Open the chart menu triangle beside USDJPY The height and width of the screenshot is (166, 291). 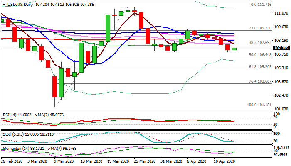[x=4, y=5]
